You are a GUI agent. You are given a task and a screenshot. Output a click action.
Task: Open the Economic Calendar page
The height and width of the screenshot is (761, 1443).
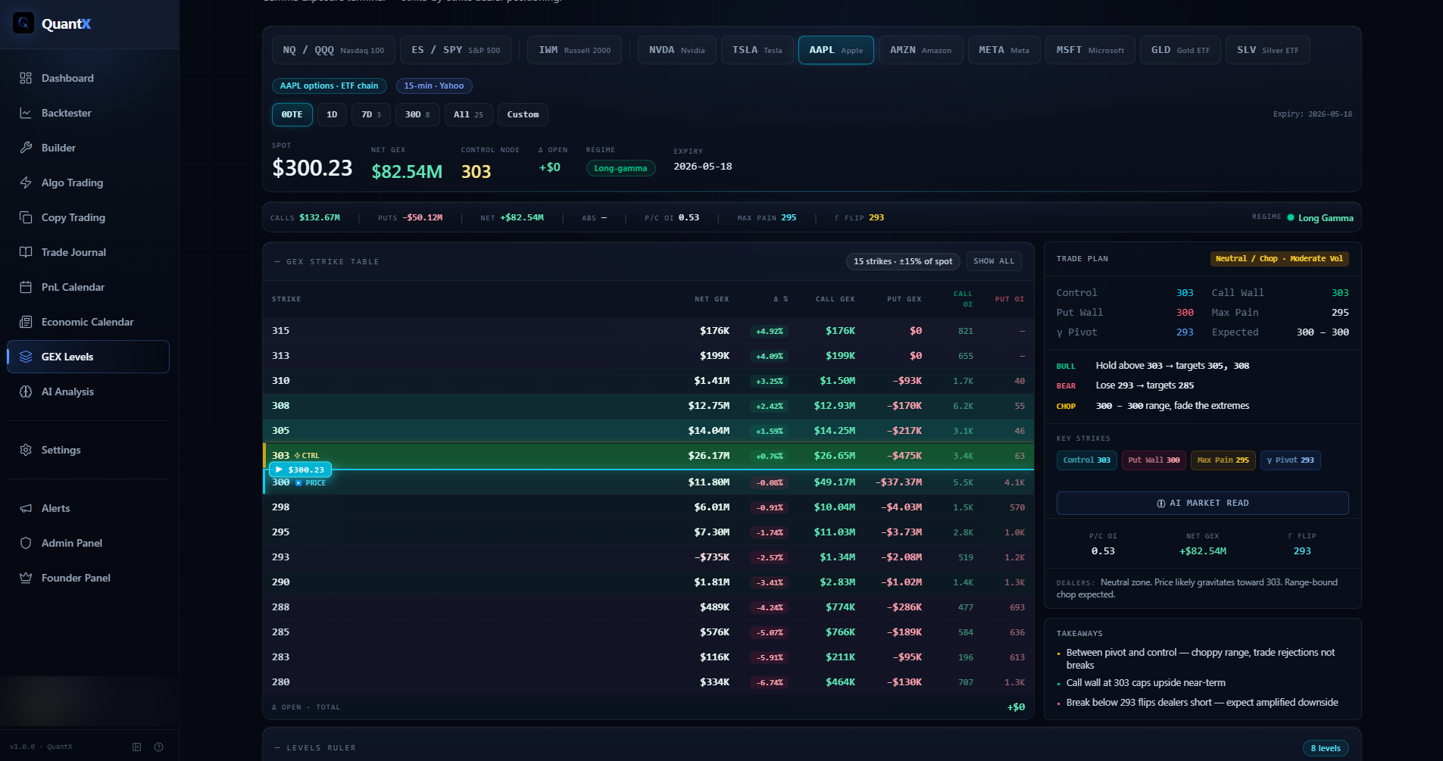tap(88, 322)
